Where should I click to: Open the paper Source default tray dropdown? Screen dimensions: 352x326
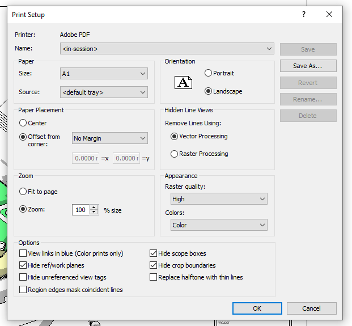104,92
